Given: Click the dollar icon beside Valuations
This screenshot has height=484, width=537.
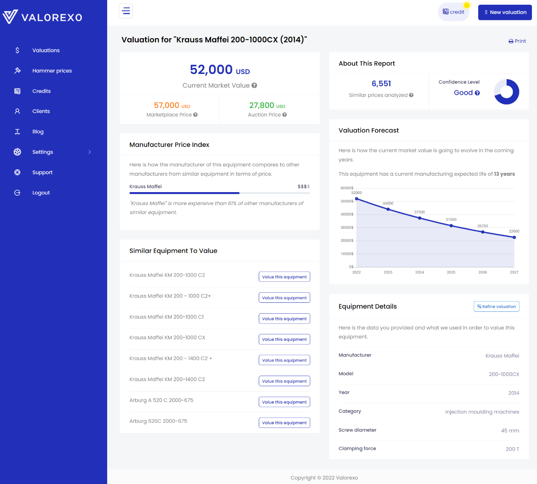Looking at the screenshot, I should [17, 50].
